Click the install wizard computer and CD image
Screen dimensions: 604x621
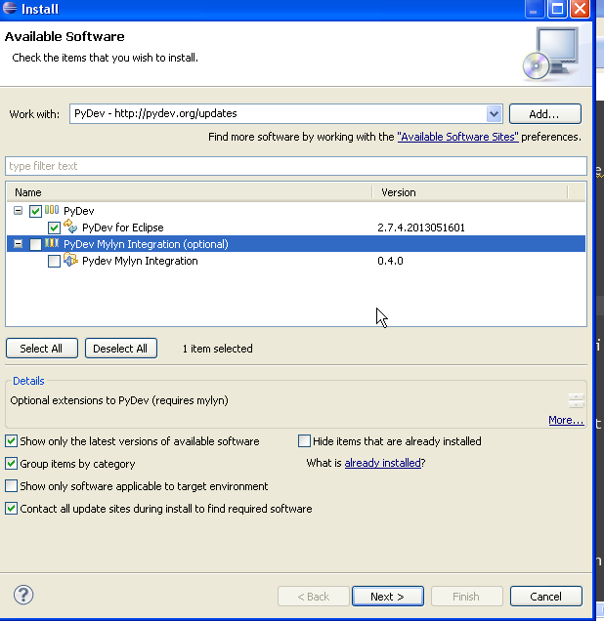(550, 54)
